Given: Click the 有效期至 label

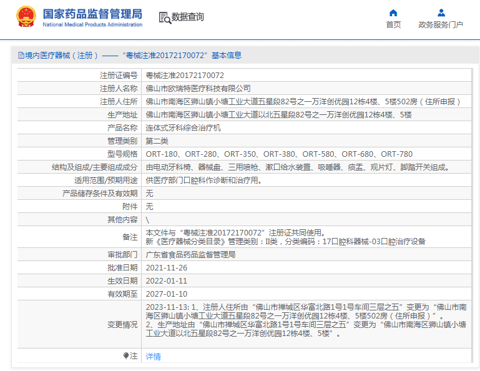Looking at the screenshot, I should 122,294.
